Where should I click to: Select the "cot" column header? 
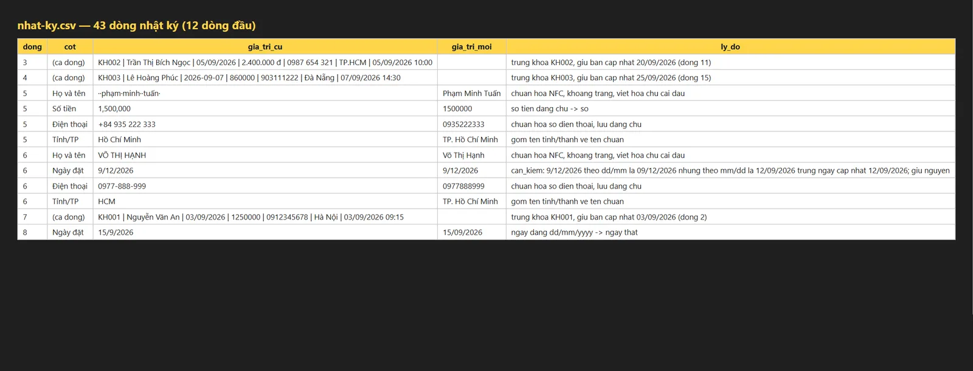(70, 47)
